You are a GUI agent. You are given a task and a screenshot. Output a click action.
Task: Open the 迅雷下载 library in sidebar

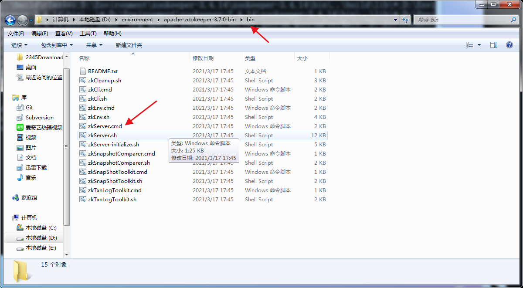point(32,167)
